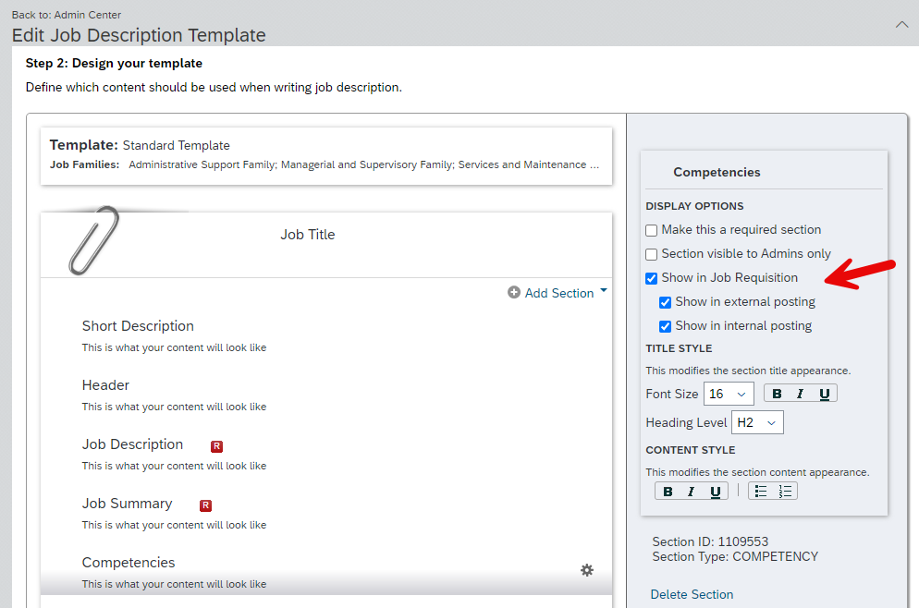Select the Competencies section title
This screenshot has width=919, height=608.
pos(129,563)
